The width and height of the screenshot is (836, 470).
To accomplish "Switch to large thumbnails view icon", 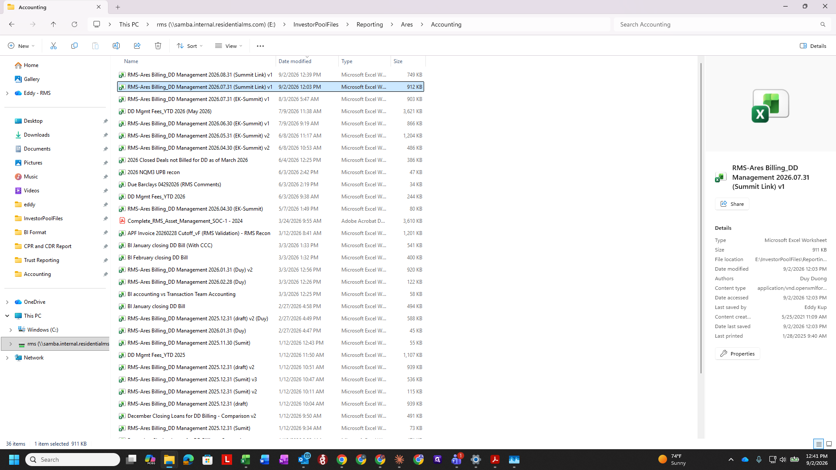I will tap(829, 444).
